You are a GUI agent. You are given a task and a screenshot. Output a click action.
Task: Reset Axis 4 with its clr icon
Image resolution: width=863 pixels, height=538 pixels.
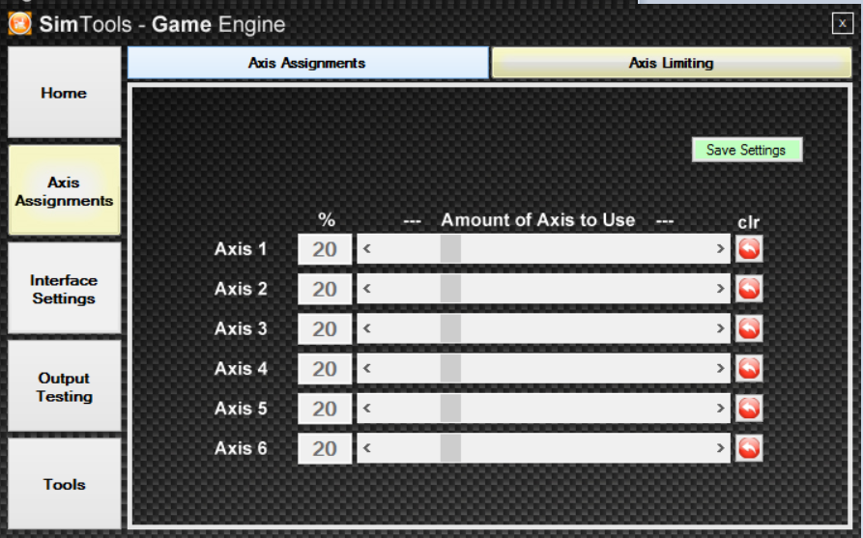pos(749,369)
